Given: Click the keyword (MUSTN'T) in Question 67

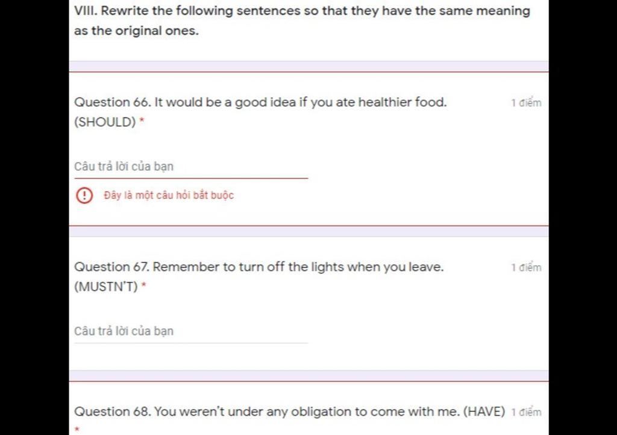Looking at the screenshot, I should click(106, 287).
